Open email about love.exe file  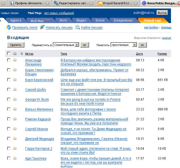click(x=96, y=82)
